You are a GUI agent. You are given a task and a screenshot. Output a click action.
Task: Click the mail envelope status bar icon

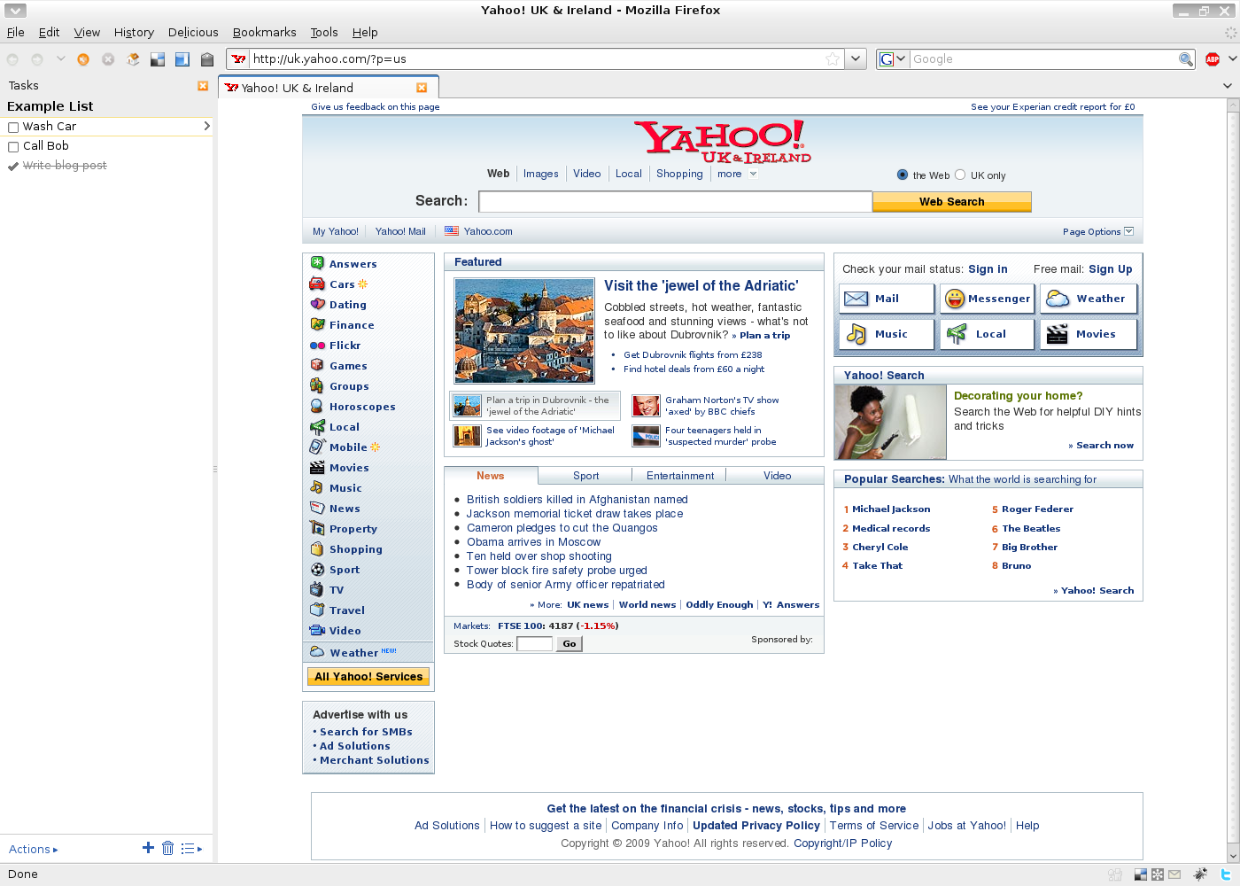click(x=1174, y=874)
